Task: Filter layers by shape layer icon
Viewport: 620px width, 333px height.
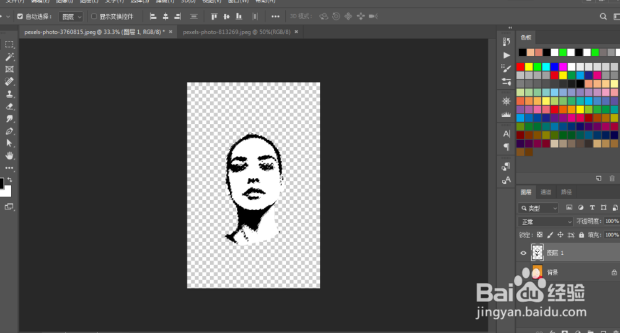Action: click(x=603, y=208)
